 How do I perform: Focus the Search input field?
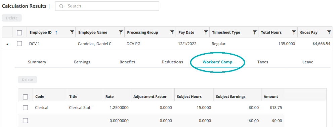pos(107,6)
